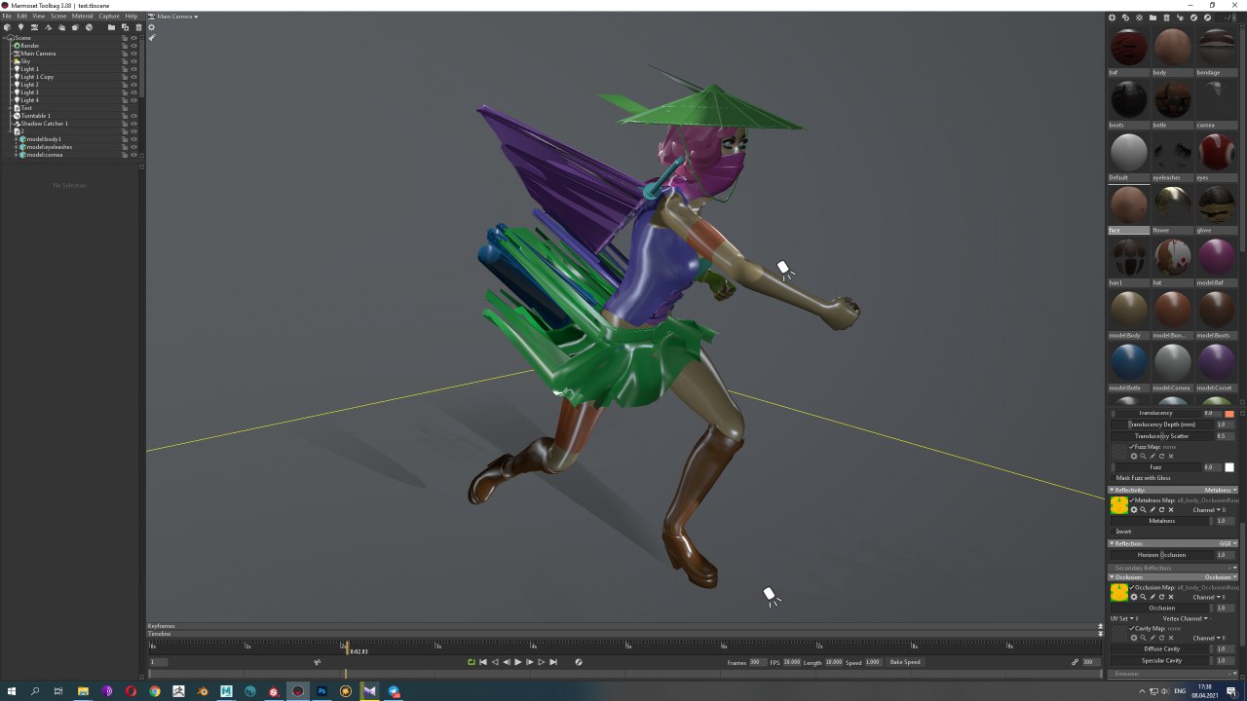This screenshot has width=1247, height=701.
Task: Open Metalness Map settings gear
Action: click(x=1134, y=510)
